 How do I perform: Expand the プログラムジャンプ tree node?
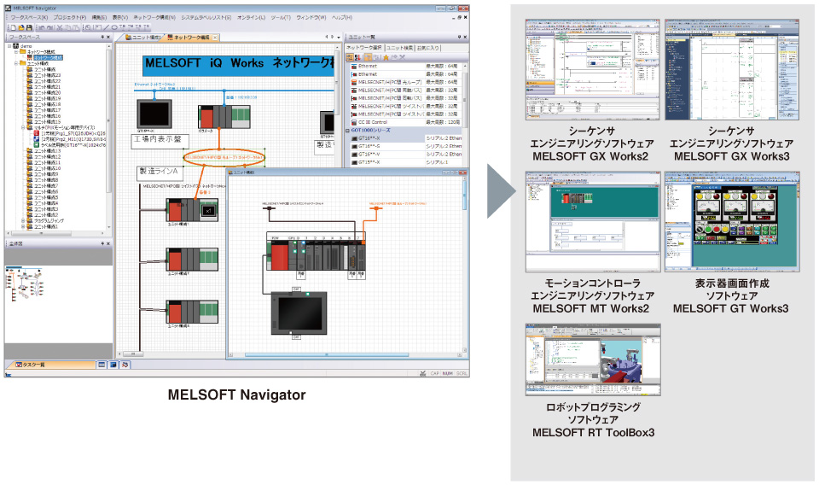point(23,220)
